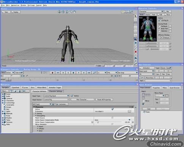Viewport: 184px width, 147px height.
Task: Click the Play button in transport controls
Action: click(78, 73)
